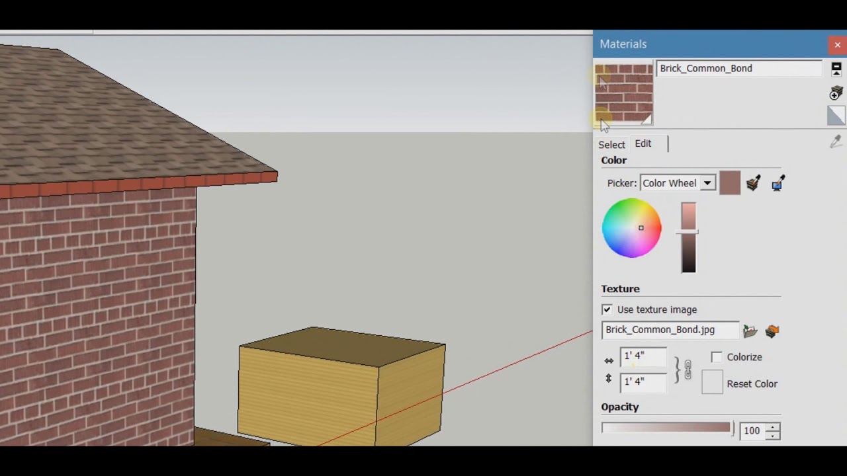Screen dimensions: 847x476
Task: Click the opacity value field showing 100
Action: tap(752, 431)
